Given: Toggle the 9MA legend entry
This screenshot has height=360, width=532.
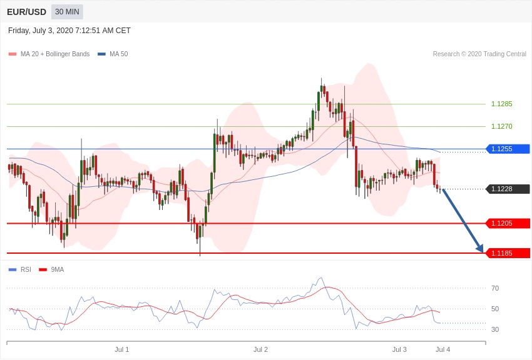Looking at the screenshot, I should point(51,270).
